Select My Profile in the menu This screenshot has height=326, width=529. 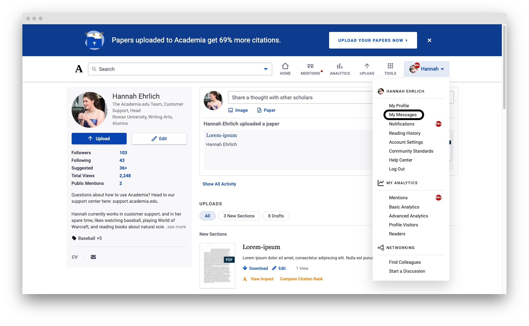click(x=399, y=106)
